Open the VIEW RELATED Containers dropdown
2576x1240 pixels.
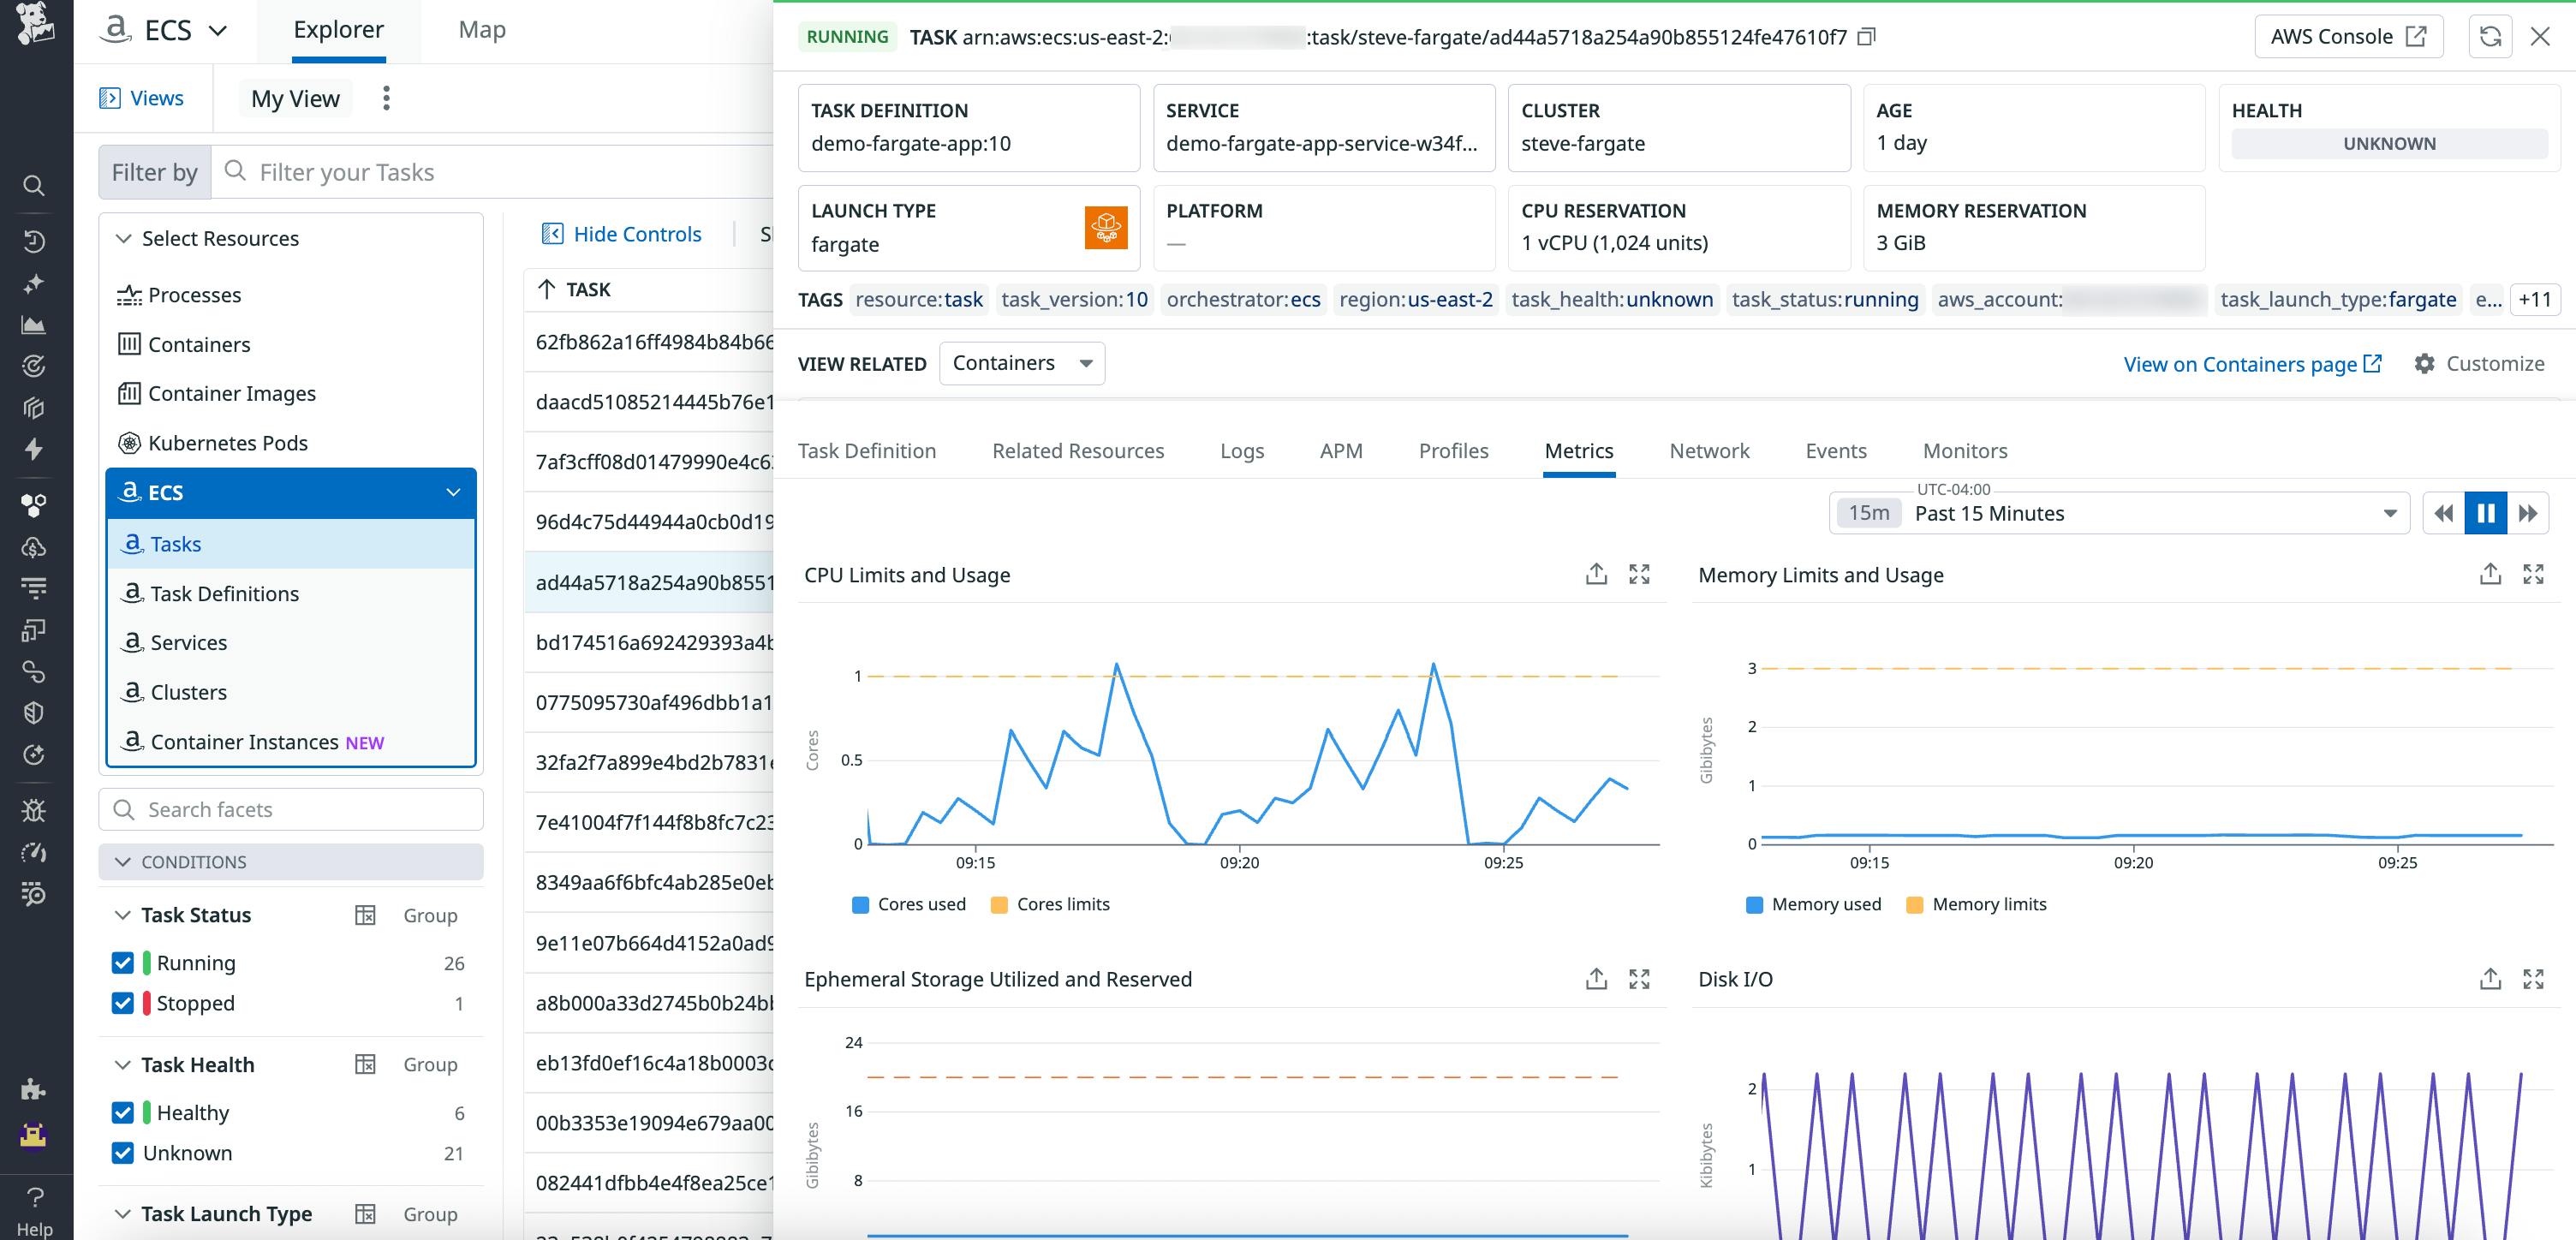(1021, 363)
